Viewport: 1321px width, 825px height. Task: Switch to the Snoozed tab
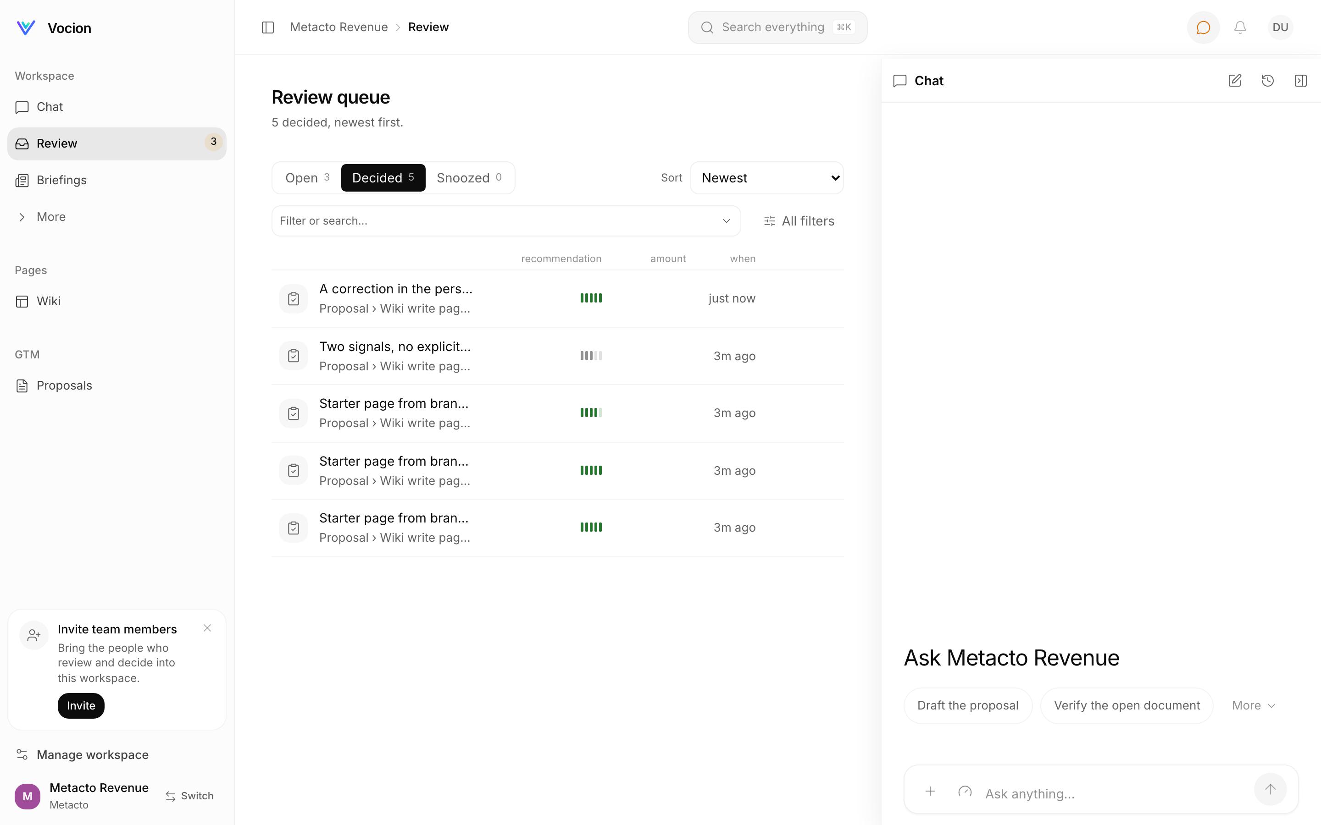pos(469,178)
